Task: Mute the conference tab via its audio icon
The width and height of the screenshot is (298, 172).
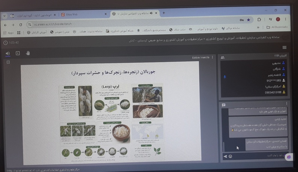Action: [x=151, y=13]
